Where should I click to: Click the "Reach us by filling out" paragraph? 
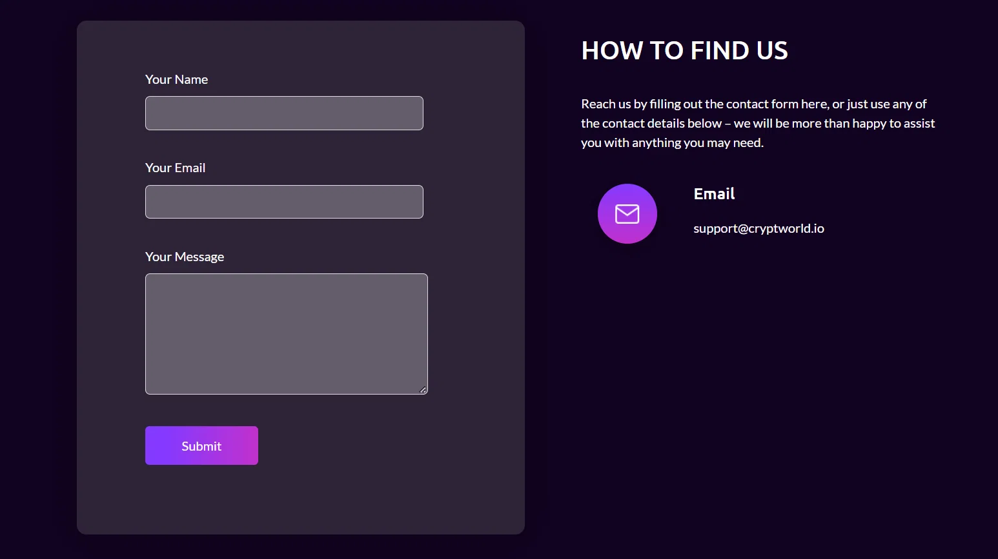click(x=758, y=123)
